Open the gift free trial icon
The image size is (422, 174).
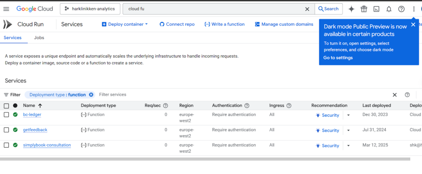point(363,9)
